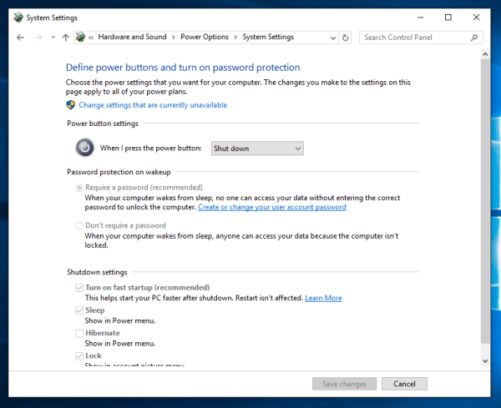Screen dimensions: 501x408
Task: Go up one level with Up arrow
Action: [x=66, y=38]
